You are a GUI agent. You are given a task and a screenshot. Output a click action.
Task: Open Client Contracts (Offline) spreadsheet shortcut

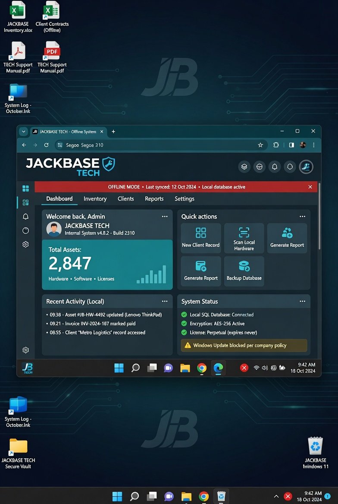[x=52, y=17]
